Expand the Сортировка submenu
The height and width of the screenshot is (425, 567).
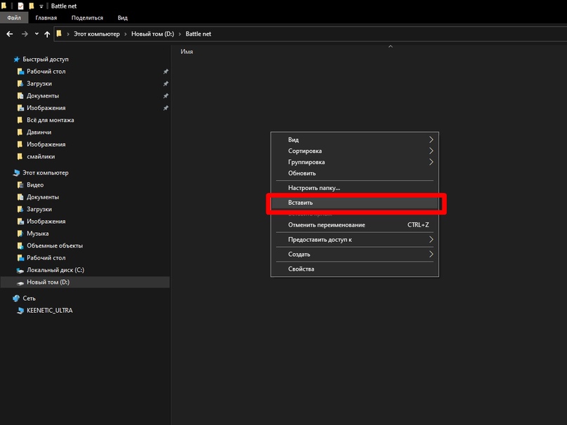(x=431, y=151)
